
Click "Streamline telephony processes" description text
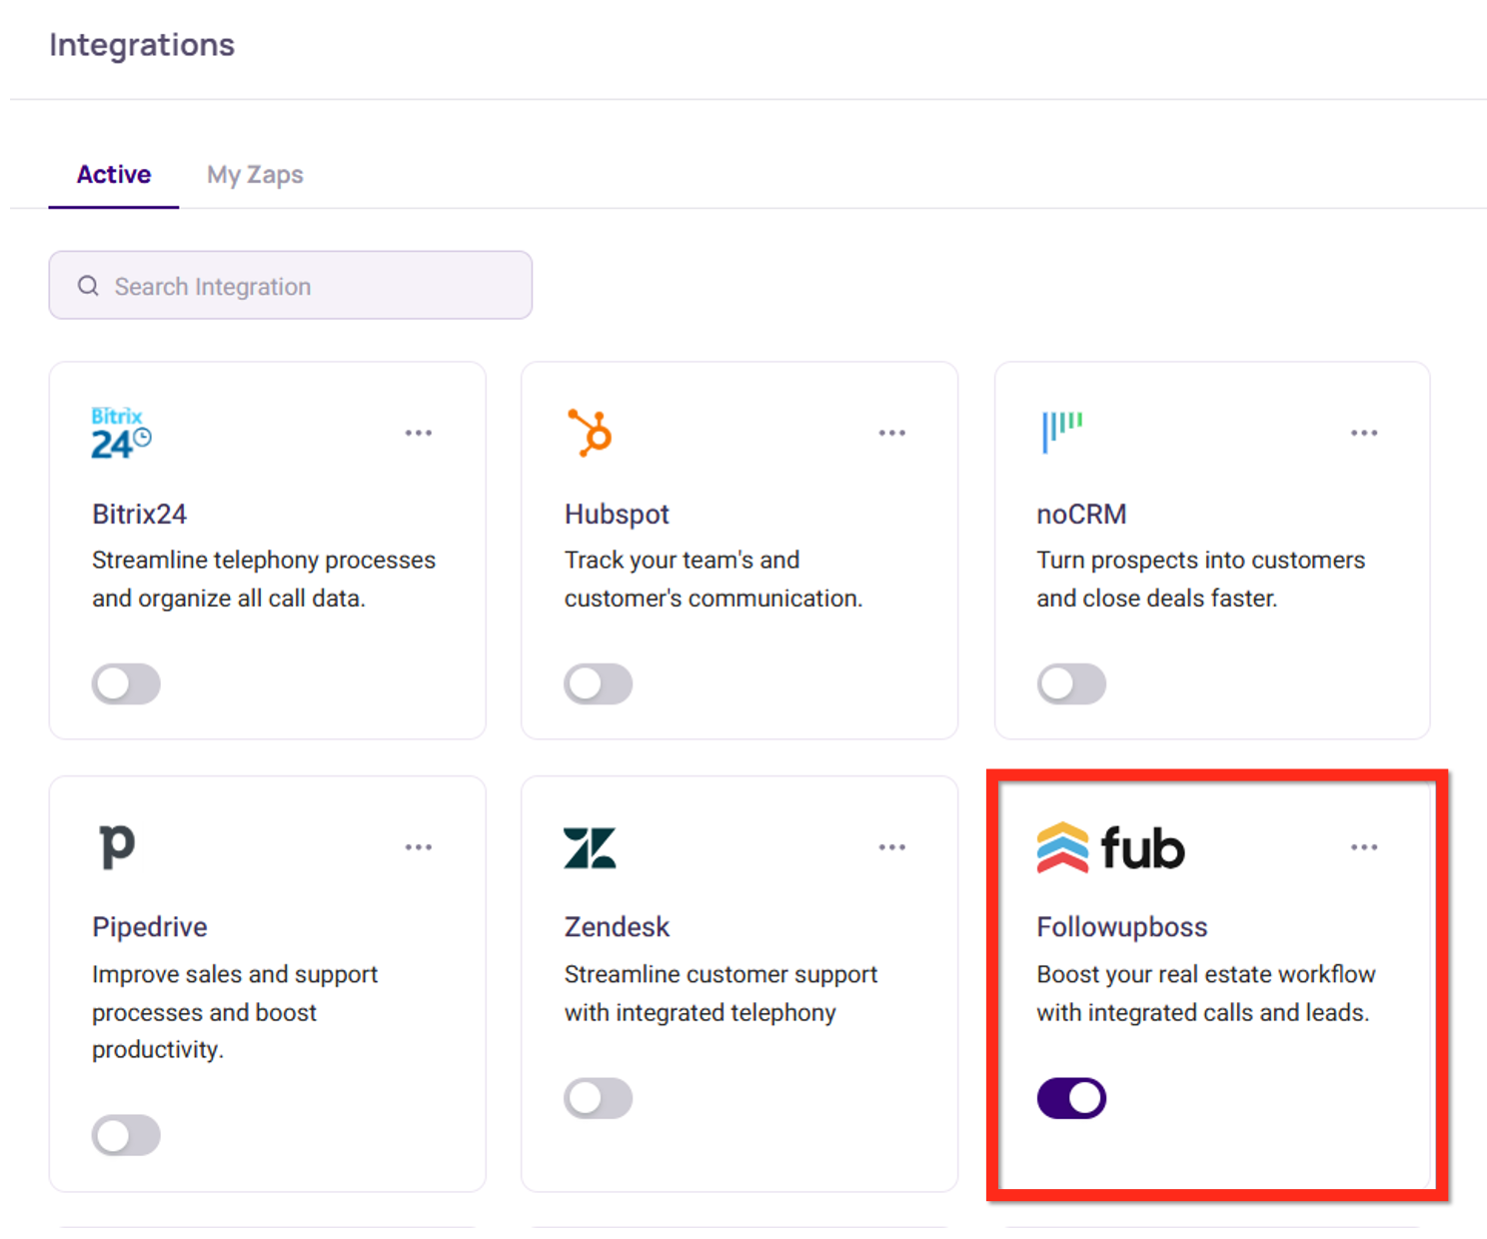(x=264, y=560)
